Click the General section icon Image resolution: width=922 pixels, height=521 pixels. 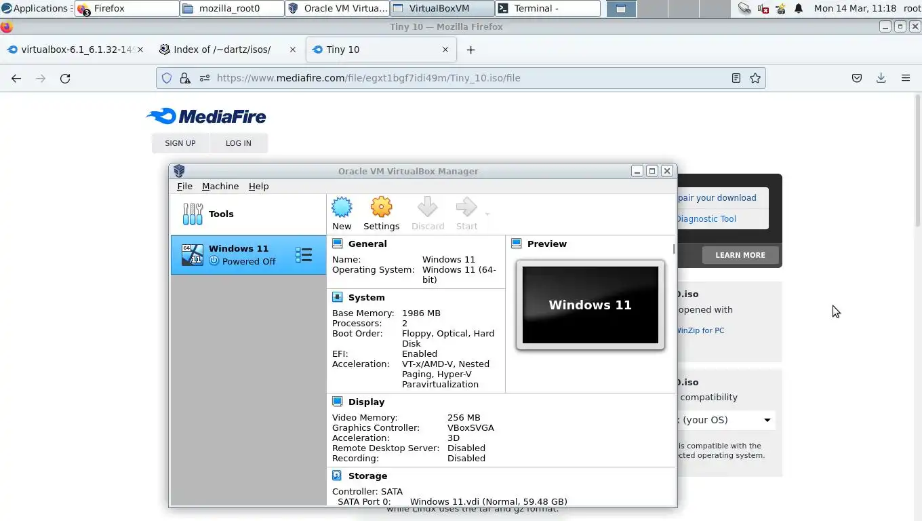[x=337, y=244]
